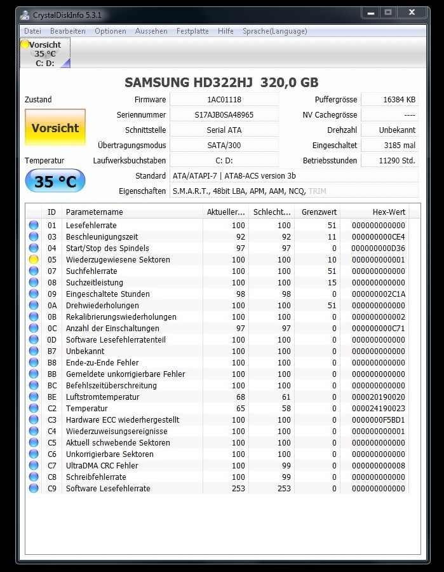Click the Eigenschaften features field
Viewport: 444px width, 572px height.
294,191
